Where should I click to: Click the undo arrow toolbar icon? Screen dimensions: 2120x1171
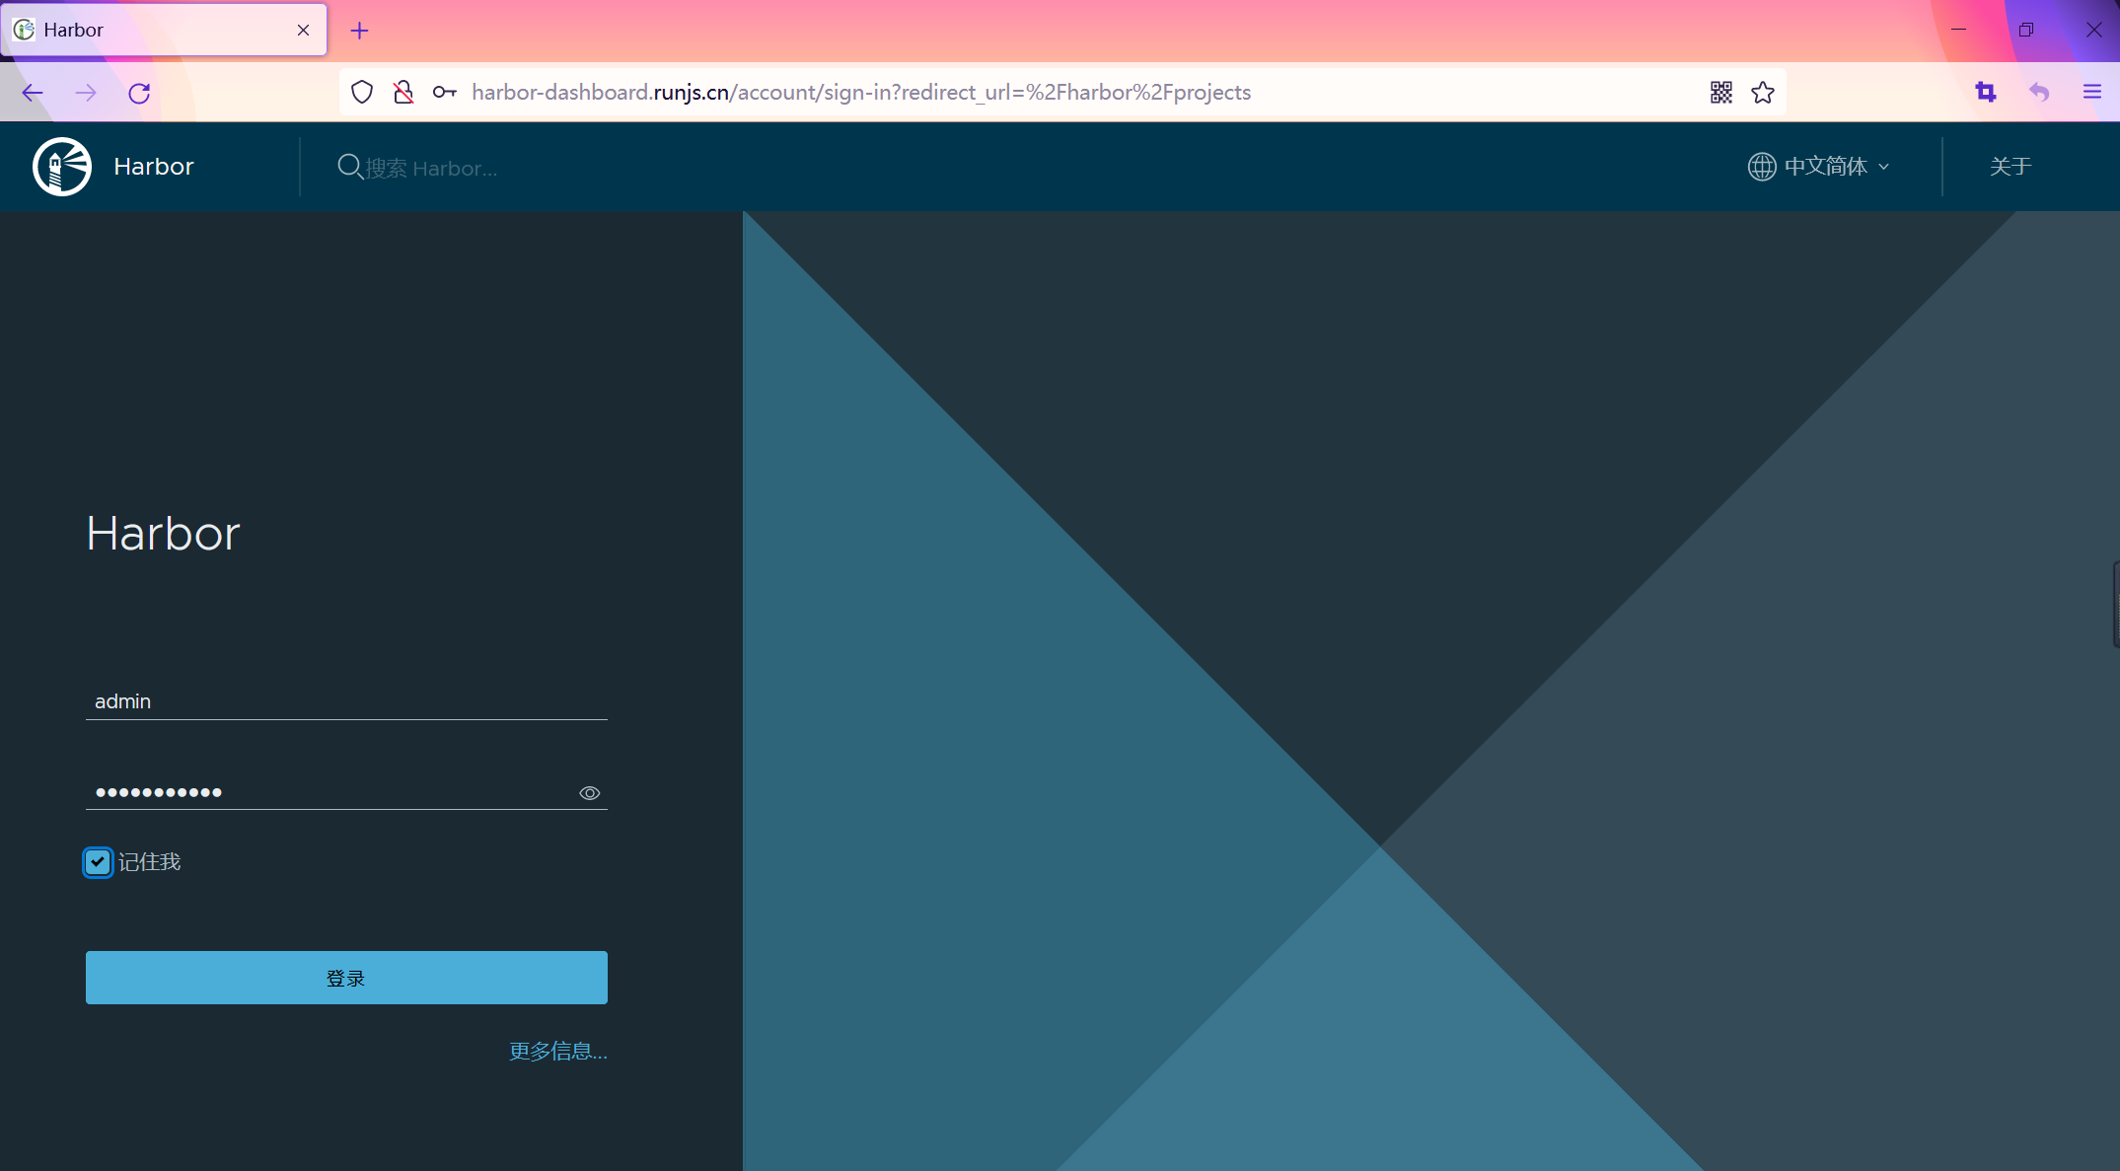pos(2039,93)
